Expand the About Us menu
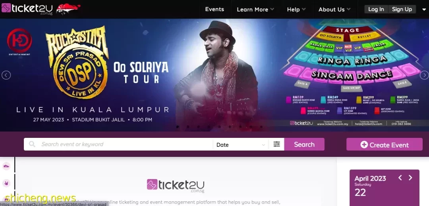The image size is (429, 206). (334, 9)
